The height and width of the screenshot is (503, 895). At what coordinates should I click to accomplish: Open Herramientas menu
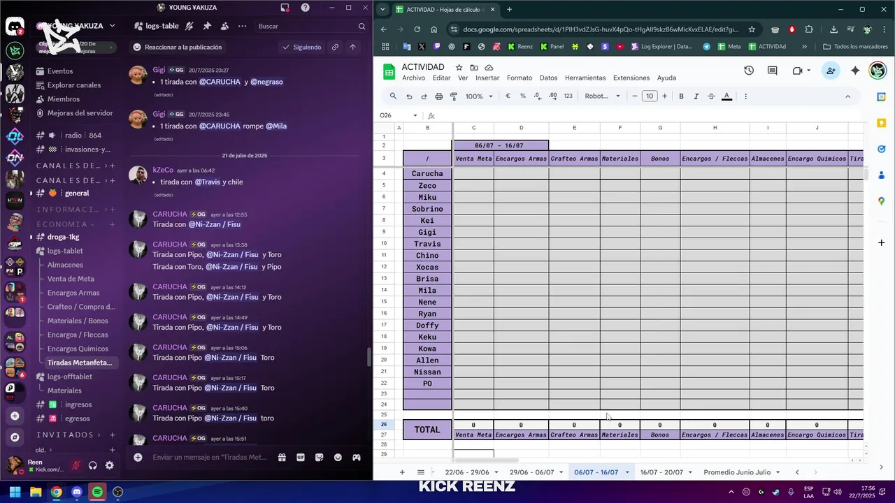coord(585,78)
